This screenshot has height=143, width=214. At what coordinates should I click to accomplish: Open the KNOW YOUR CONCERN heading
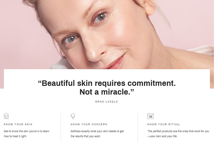[x=89, y=124]
